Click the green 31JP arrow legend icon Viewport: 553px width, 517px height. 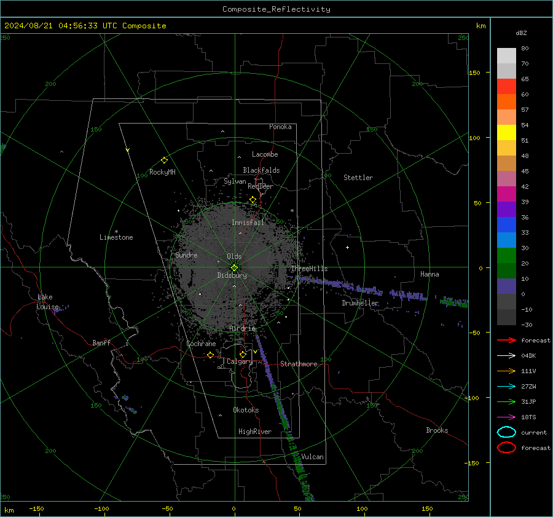tap(506, 401)
